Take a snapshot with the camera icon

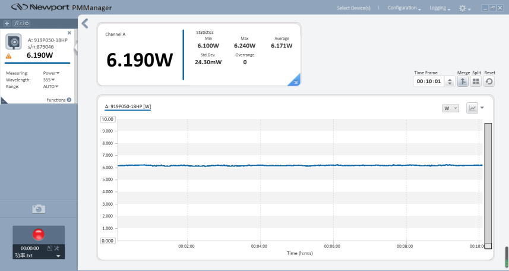click(x=39, y=209)
